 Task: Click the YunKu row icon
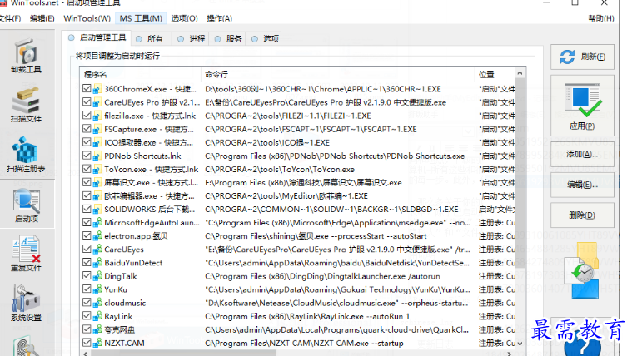tap(97, 289)
